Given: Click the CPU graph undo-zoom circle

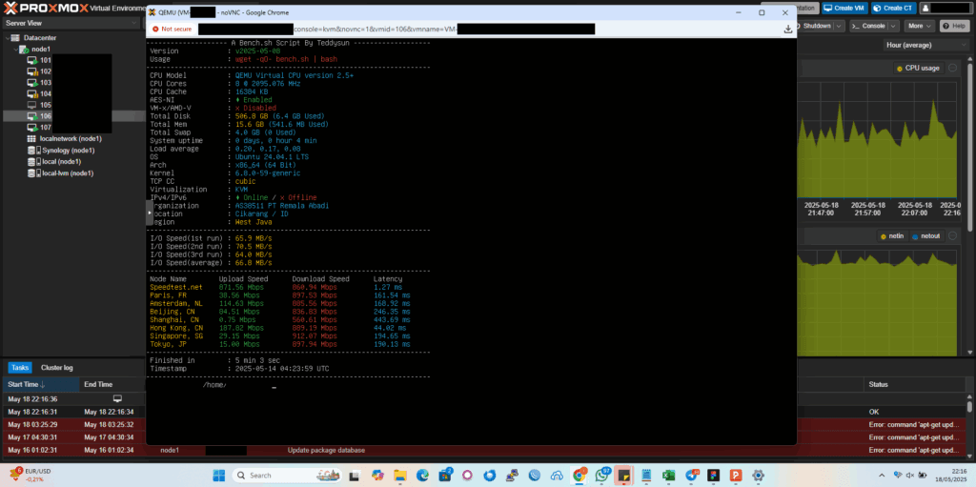Looking at the screenshot, I should tap(953, 68).
